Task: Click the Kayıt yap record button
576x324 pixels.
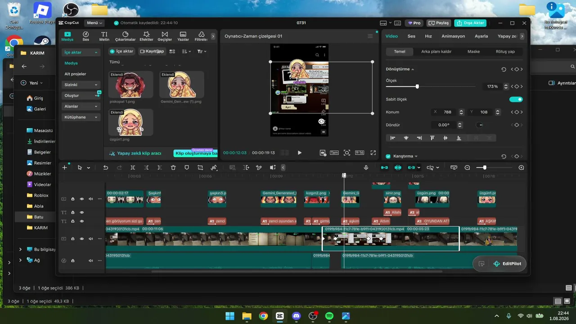Action: pyautogui.click(x=152, y=51)
